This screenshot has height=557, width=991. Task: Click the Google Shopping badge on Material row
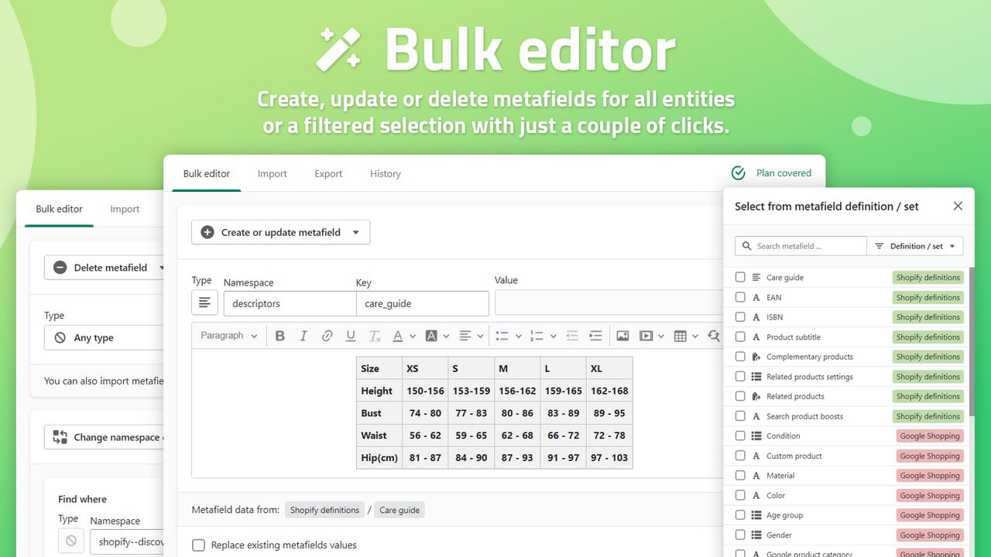pyautogui.click(x=930, y=476)
